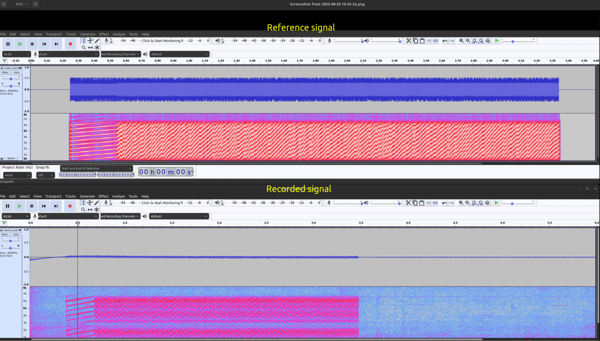Click the image viewer zoom-in magnifier in the top bar
600x341 pixels.
(35, 4)
